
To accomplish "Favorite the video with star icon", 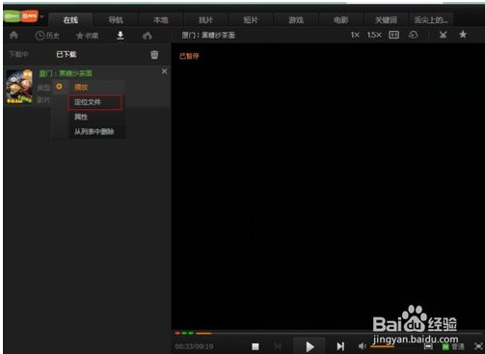I will coord(463,35).
